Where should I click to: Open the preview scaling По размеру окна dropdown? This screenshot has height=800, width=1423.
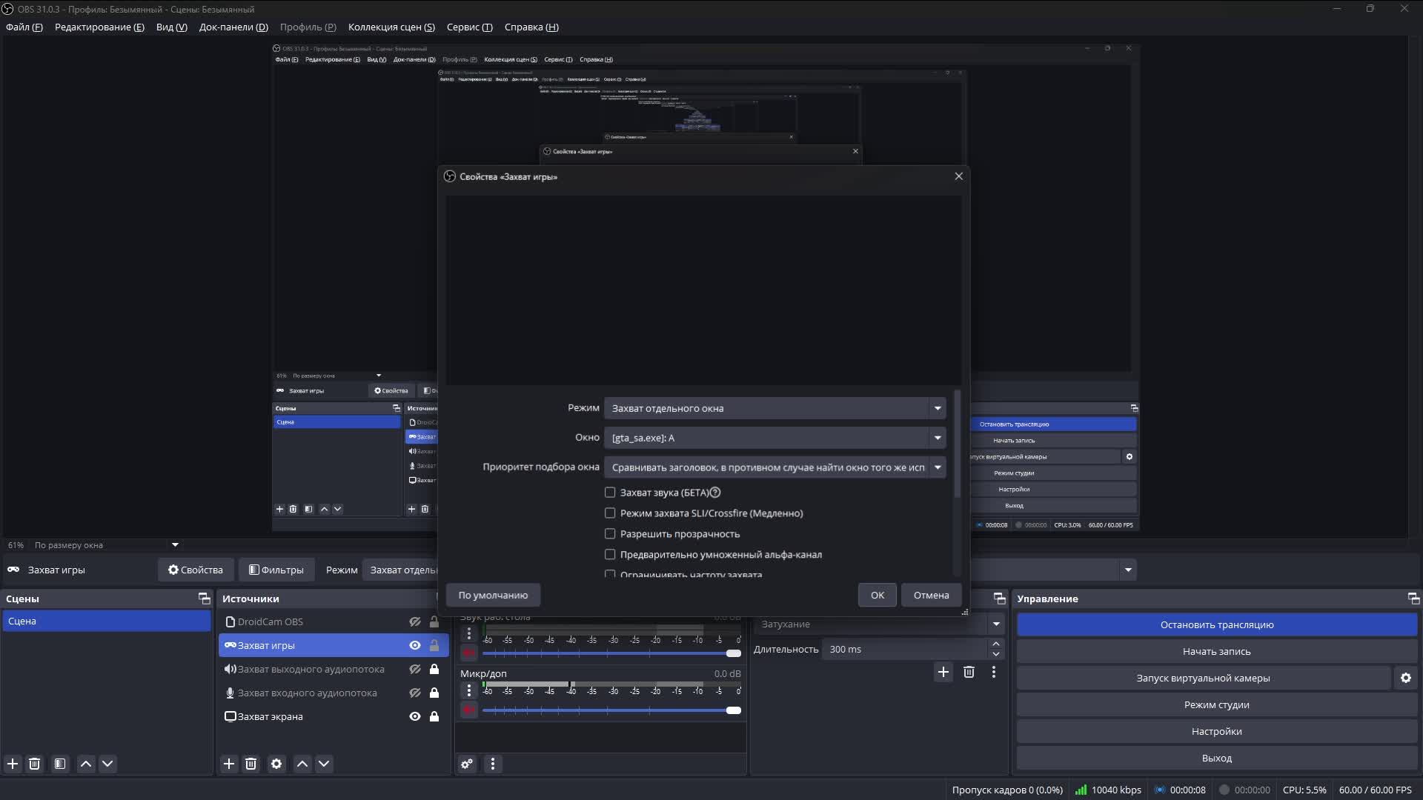point(107,545)
